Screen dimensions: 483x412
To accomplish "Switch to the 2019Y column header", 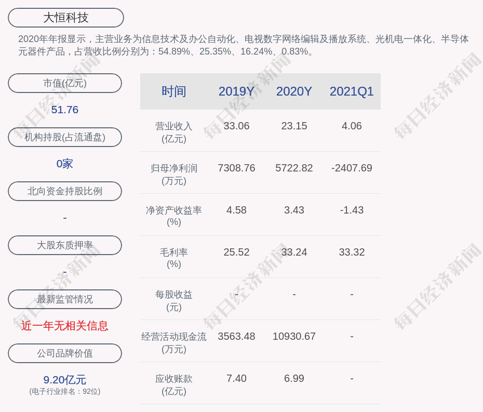I will click(236, 91).
